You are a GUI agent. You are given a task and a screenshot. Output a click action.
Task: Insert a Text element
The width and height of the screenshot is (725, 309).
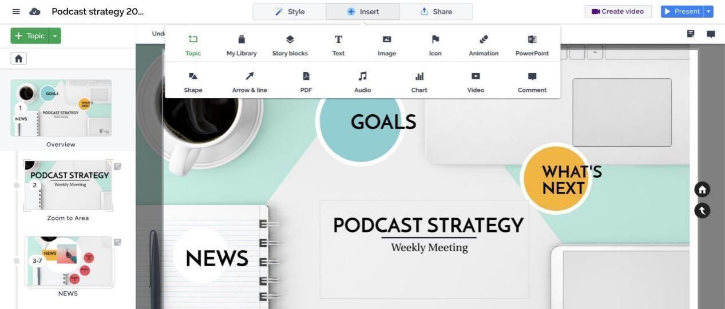(x=338, y=46)
